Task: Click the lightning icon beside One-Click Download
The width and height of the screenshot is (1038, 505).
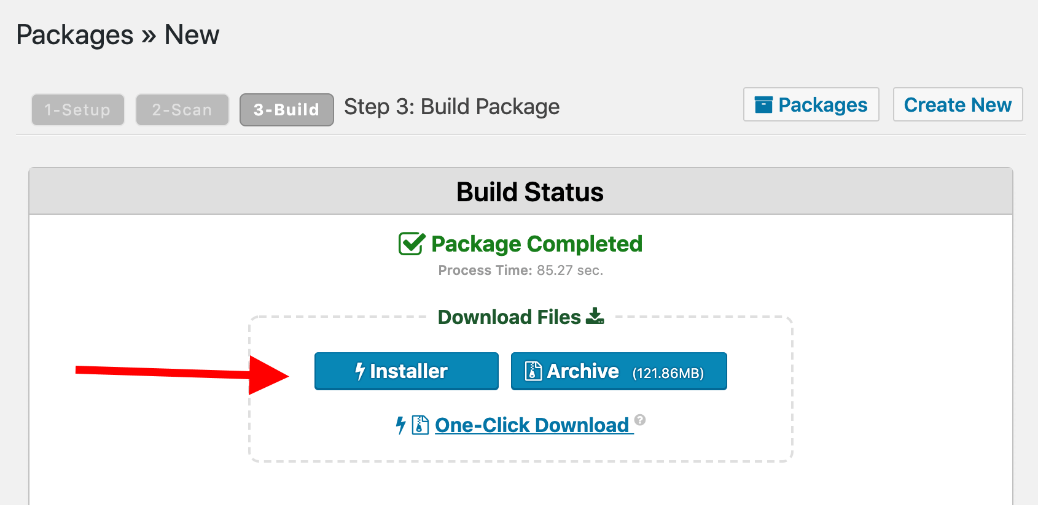Action: [x=400, y=424]
